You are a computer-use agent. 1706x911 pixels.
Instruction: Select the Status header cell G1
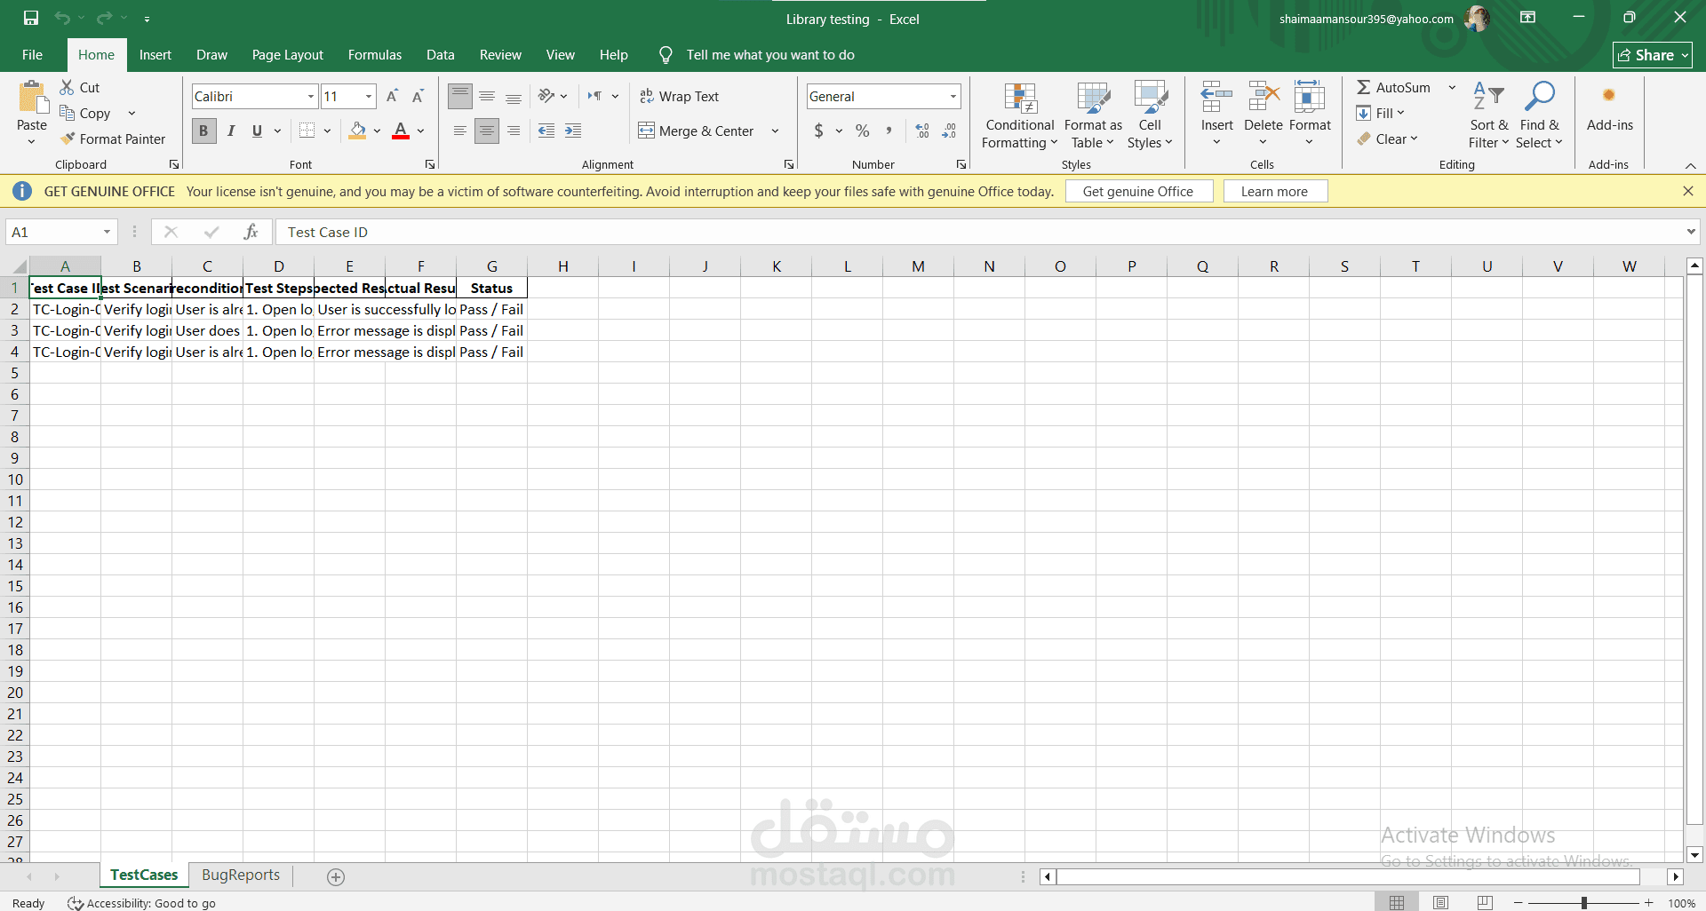(x=491, y=288)
